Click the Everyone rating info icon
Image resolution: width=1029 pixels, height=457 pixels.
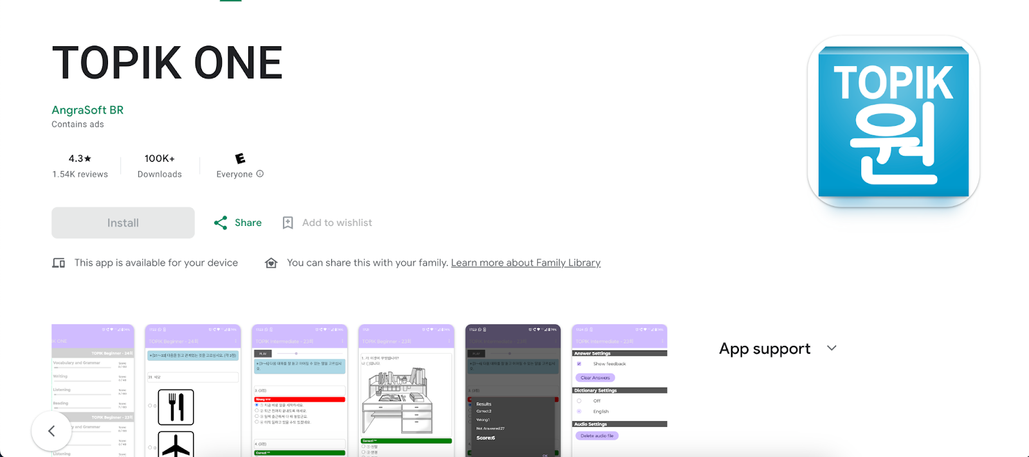click(x=260, y=174)
